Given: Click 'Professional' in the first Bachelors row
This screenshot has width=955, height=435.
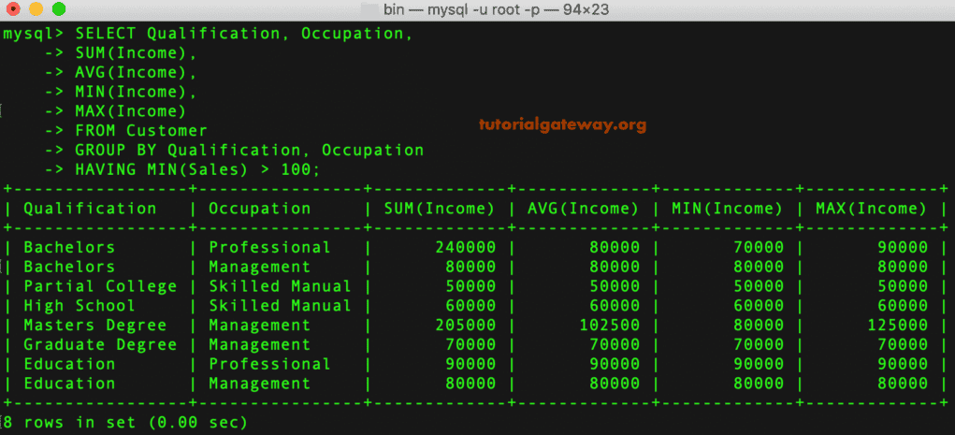Looking at the screenshot, I should click(x=269, y=247).
